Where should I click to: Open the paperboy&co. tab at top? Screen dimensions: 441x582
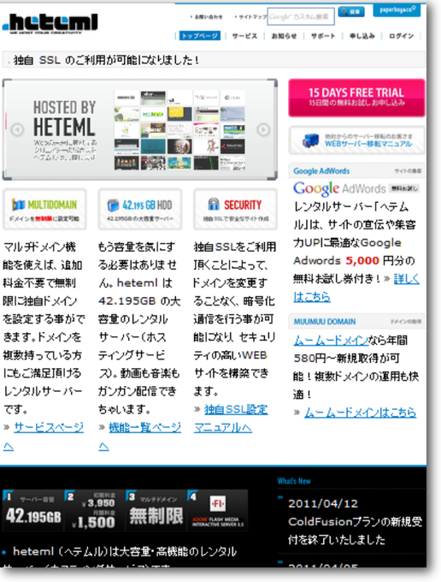pos(397,10)
